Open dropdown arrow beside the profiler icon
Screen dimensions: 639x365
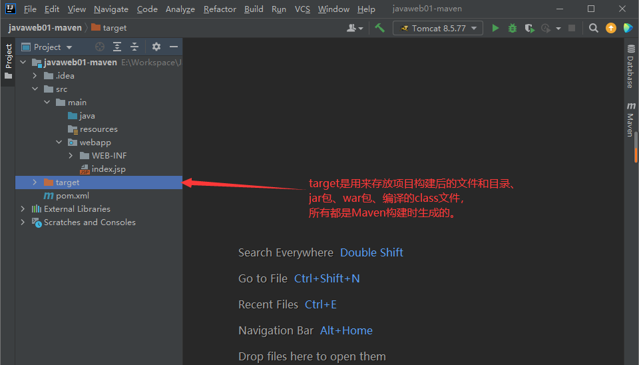click(x=558, y=29)
